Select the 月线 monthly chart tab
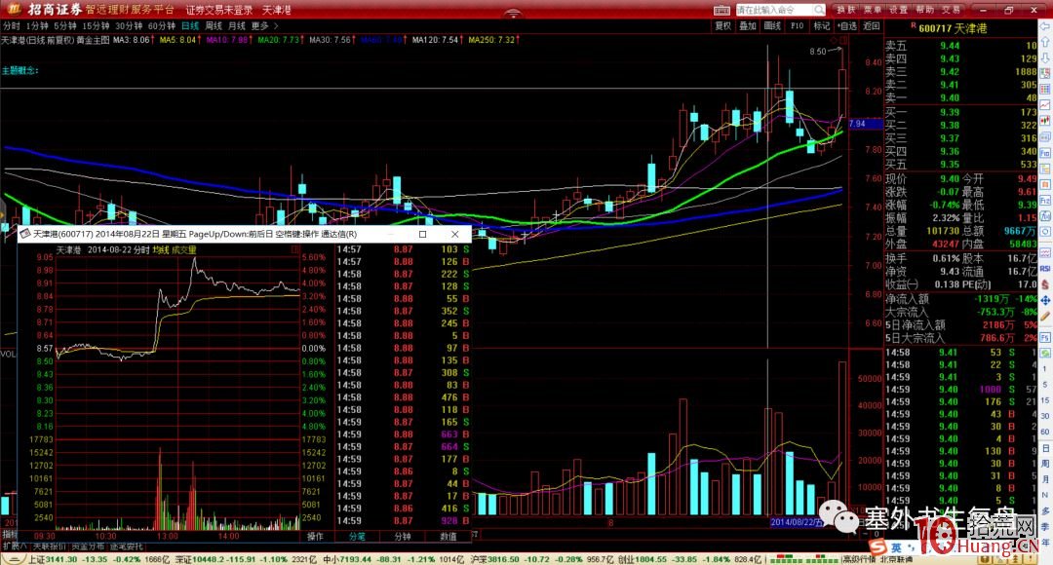The height and width of the screenshot is (565, 1053). tap(236, 26)
